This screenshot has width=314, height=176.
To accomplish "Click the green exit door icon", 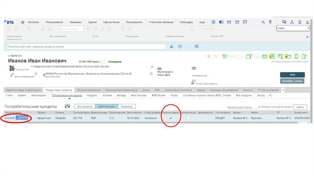I will click(304, 56).
